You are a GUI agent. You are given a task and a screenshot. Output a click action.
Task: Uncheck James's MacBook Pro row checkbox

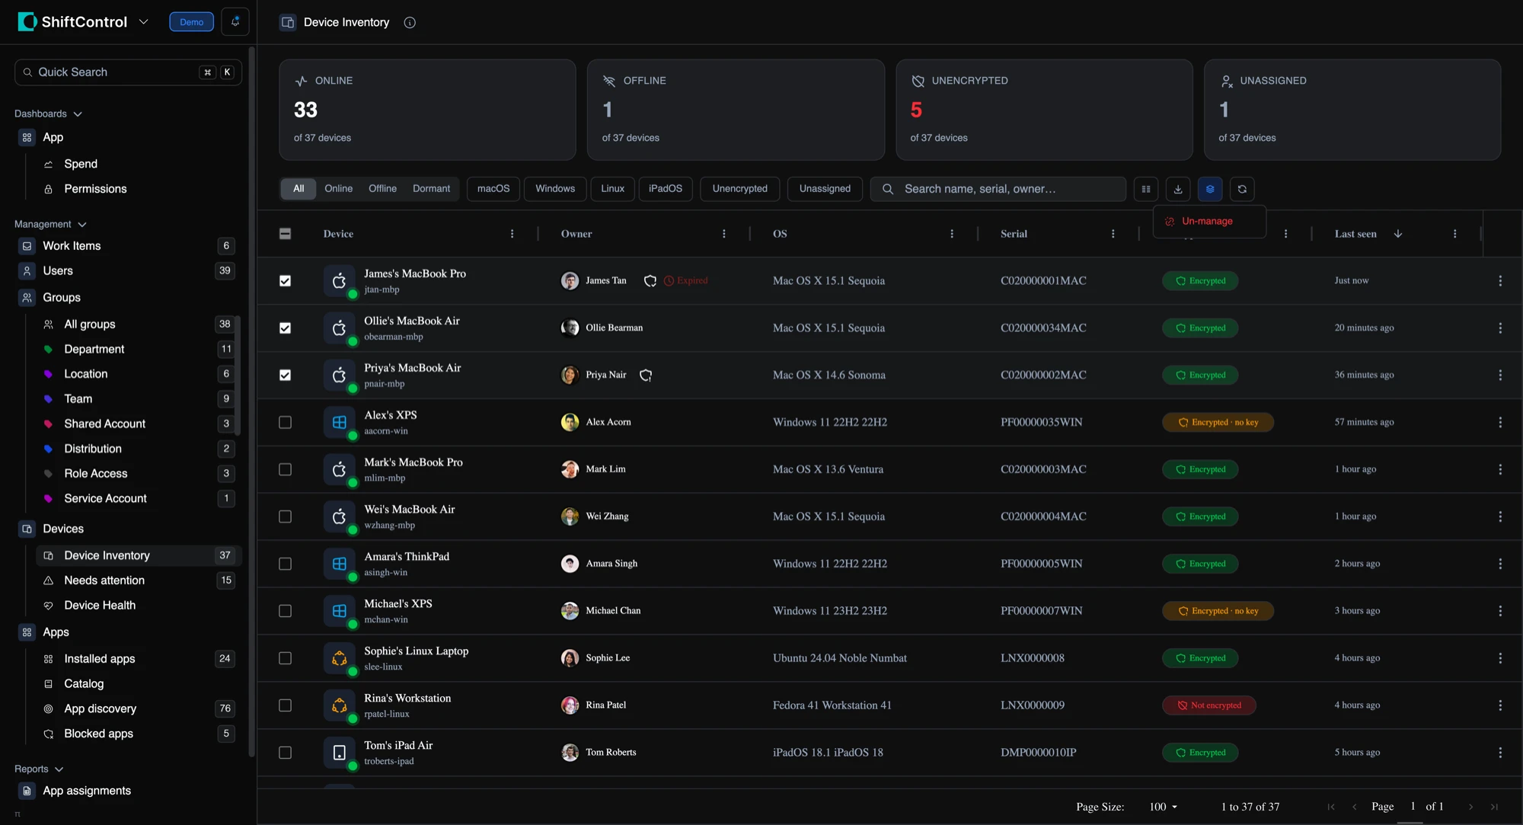coord(285,281)
